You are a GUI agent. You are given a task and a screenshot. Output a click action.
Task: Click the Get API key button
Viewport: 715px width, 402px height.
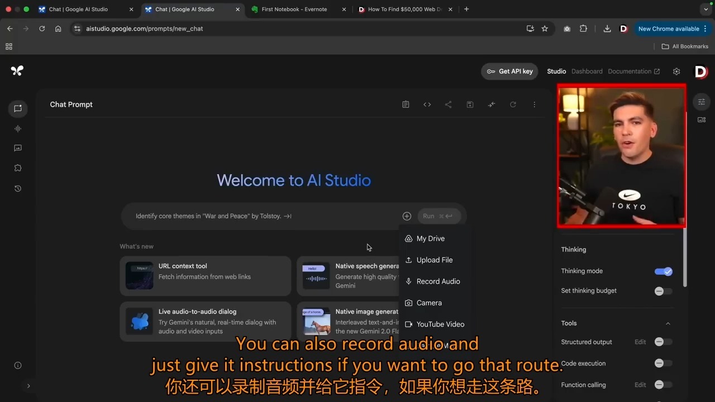pyautogui.click(x=509, y=71)
